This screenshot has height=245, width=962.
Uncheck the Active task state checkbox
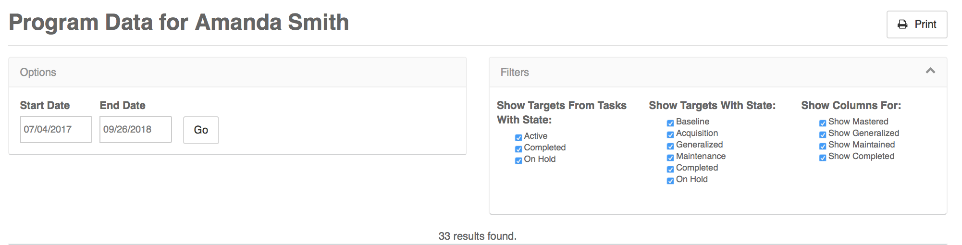518,137
